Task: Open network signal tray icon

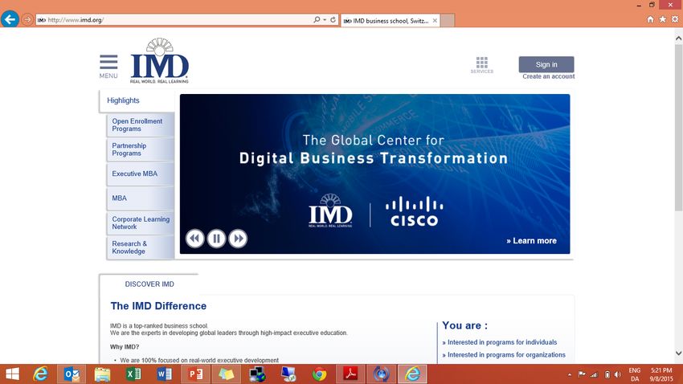Action: [594, 374]
